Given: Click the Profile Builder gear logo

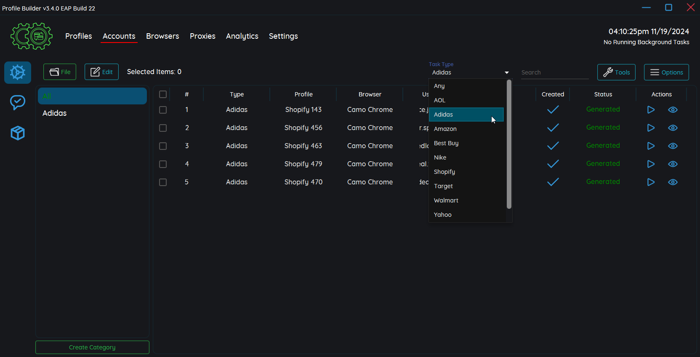Looking at the screenshot, I should 32,36.
